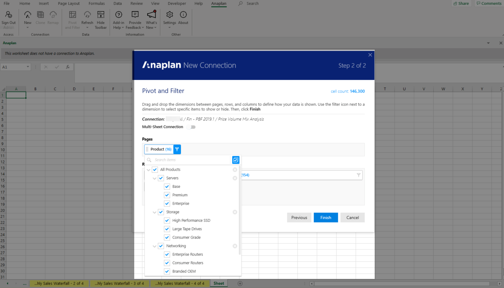Uncheck the Base checkbox

[x=167, y=186]
